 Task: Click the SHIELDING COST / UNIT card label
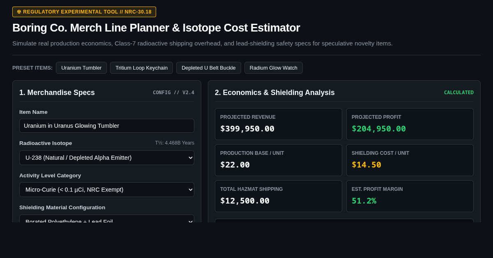[380, 153]
